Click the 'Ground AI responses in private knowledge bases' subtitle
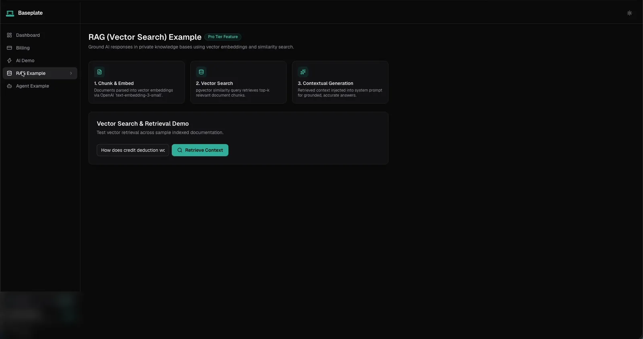643x339 pixels. (x=191, y=47)
